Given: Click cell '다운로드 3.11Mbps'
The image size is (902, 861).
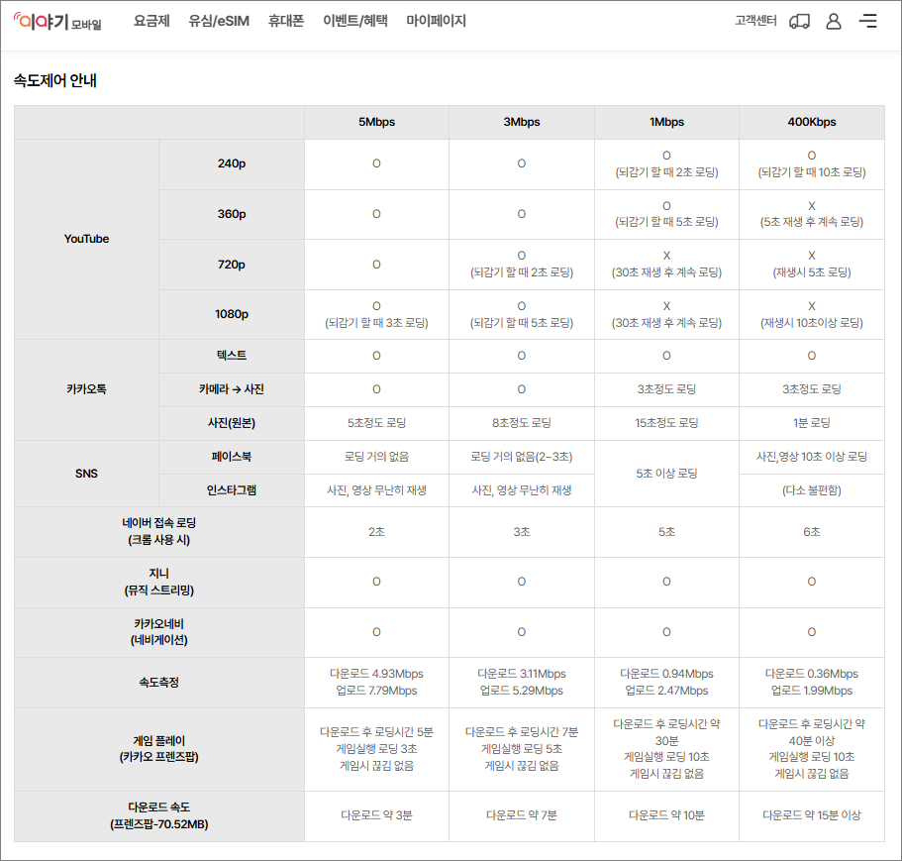Looking at the screenshot, I should tap(522, 674).
